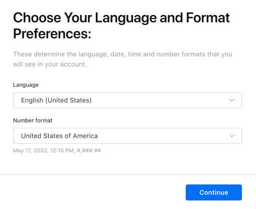Click empty space inside the Language combo box
Image resolution: width=256 pixels, height=209 pixels.
click(159, 100)
